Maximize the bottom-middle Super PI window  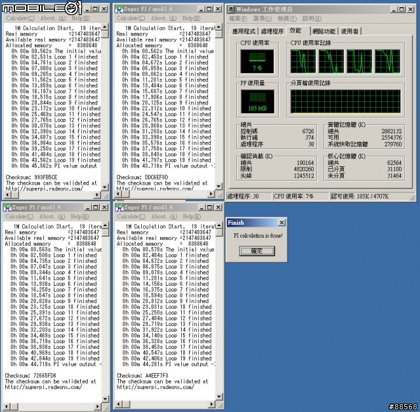[x=210, y=208]
